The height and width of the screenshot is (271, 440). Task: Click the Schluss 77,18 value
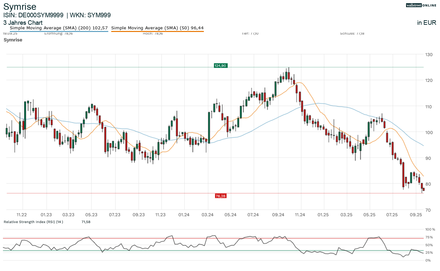352,33
